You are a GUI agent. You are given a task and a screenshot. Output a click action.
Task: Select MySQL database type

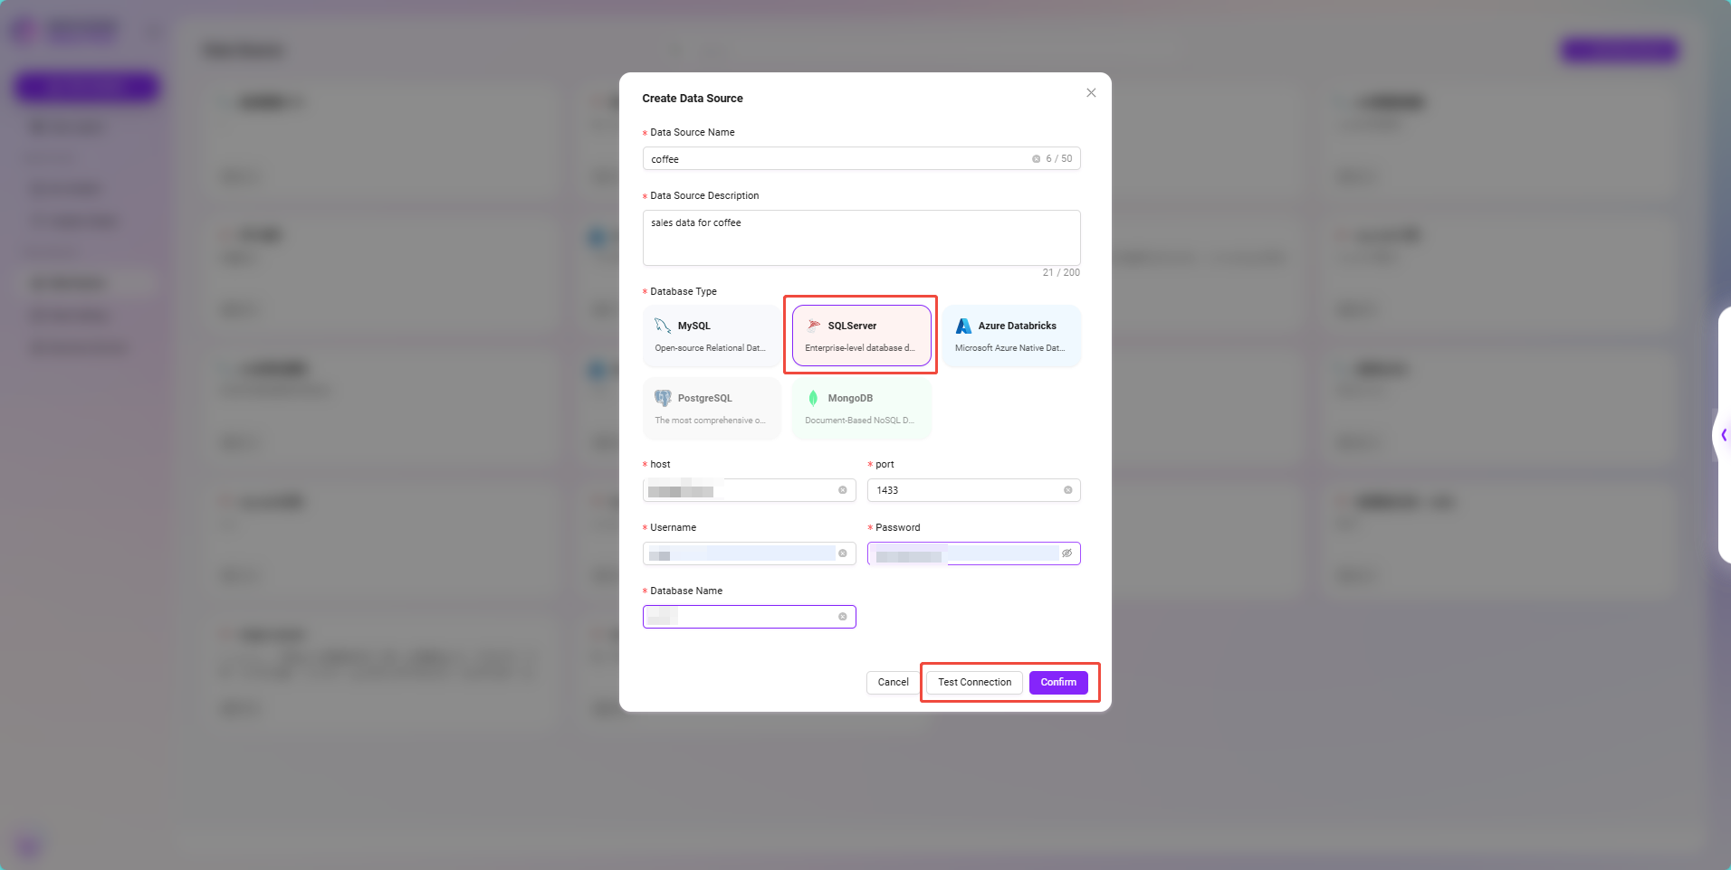click(711, 336)
